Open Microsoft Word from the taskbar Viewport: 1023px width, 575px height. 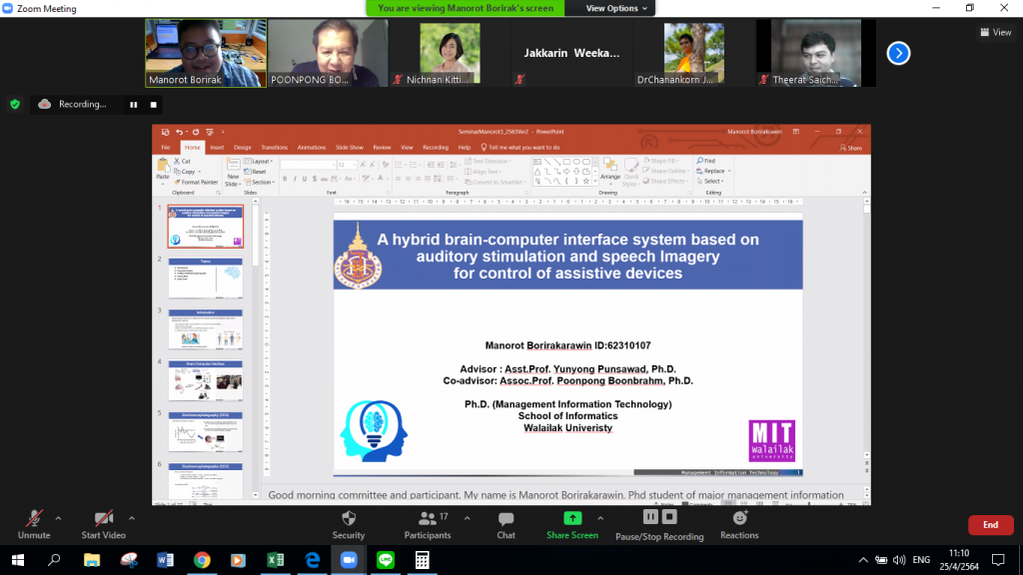coord(165,560)
